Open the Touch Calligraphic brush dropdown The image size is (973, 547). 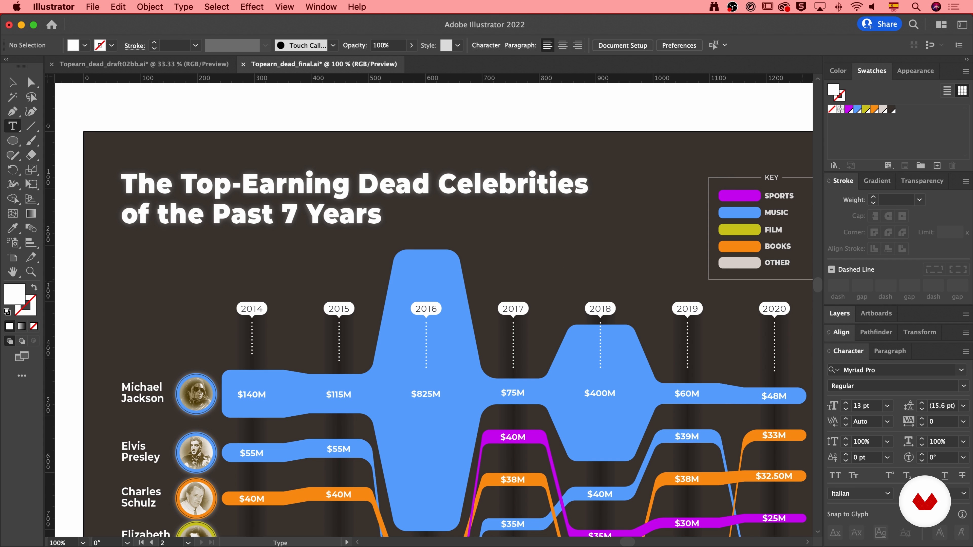pos(333,45)
